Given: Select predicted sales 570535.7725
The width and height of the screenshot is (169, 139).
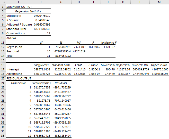Looking at the screenshot, I should click(x=42, y=127).
